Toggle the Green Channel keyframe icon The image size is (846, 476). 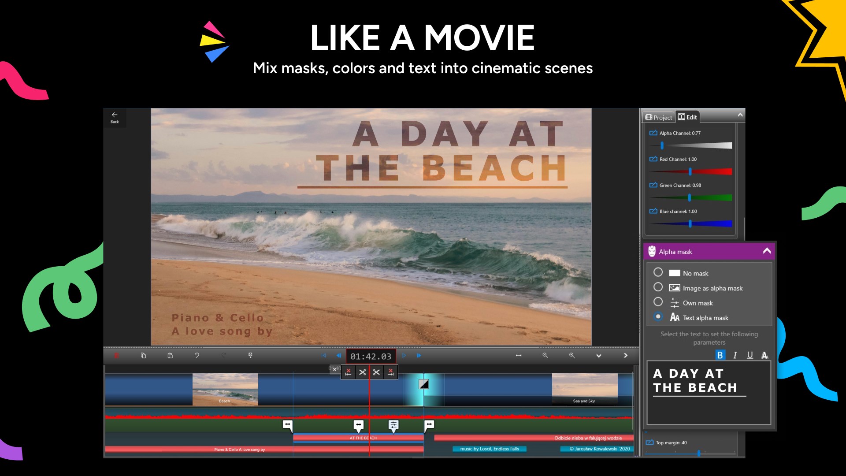tap(653, 185)
